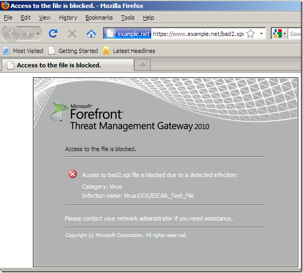This screenshot has height=273, width=303.
Task: Open the View menu
Action: coord(45,17)
